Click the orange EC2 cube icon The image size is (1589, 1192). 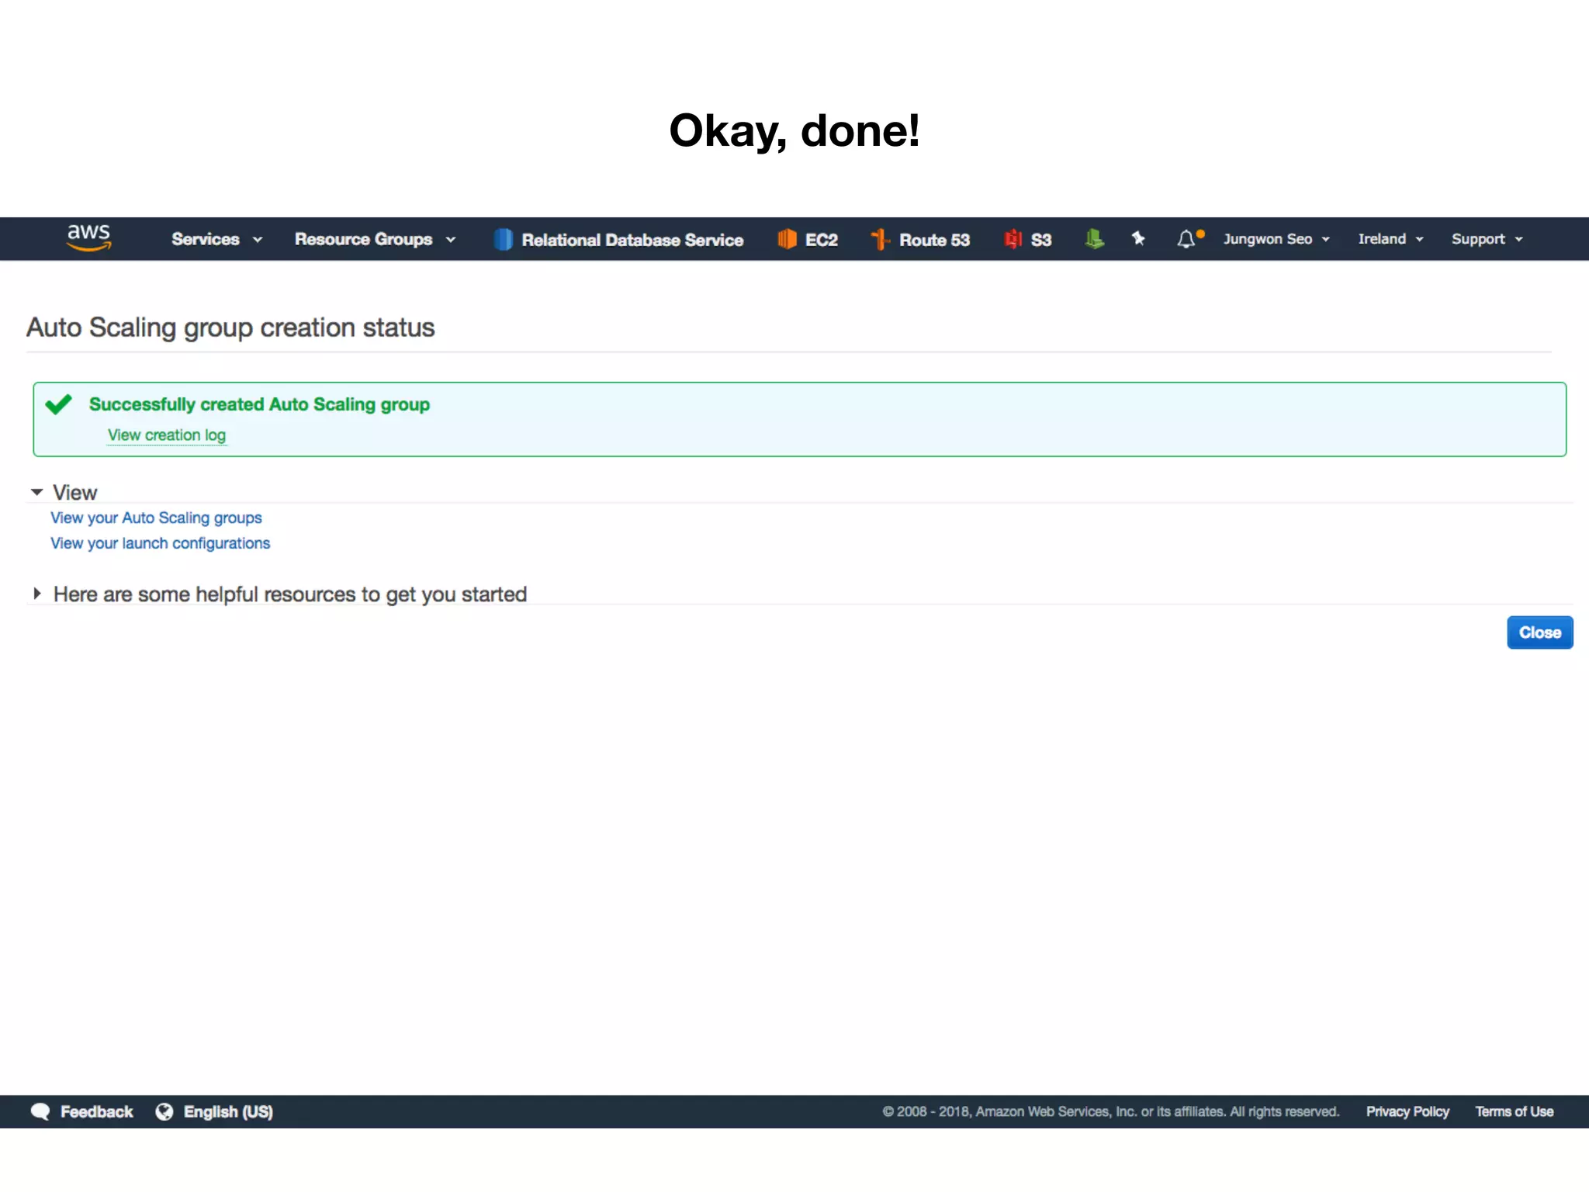(x=787, y=239)
